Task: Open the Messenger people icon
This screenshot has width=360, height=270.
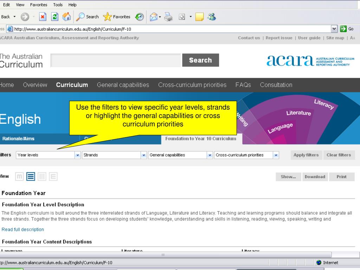Action: pyautogui.click(x=211, y=17)
